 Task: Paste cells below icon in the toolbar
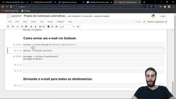26,27
